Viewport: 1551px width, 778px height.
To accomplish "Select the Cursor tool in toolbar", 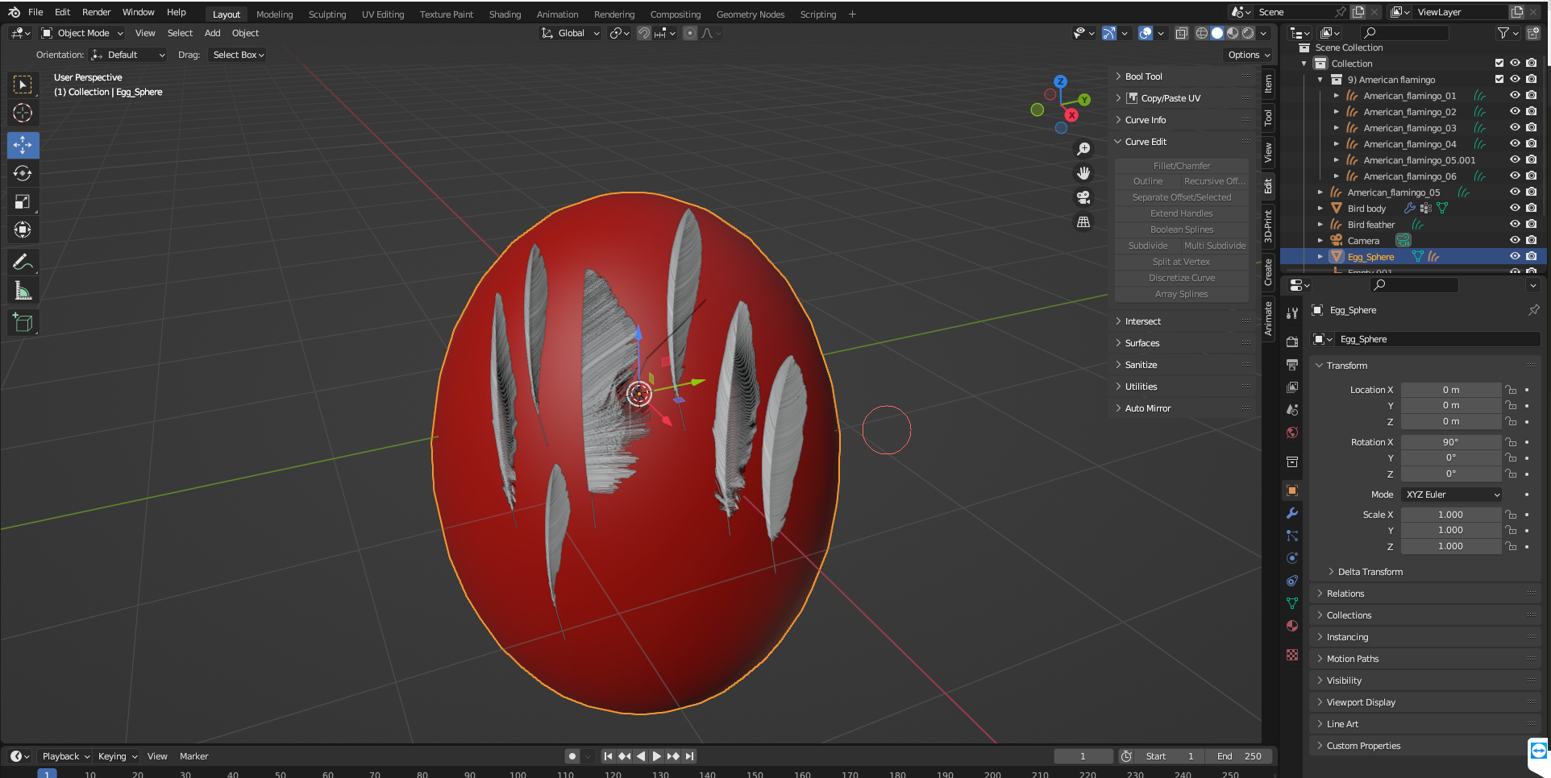I will [x=23, y=113].
